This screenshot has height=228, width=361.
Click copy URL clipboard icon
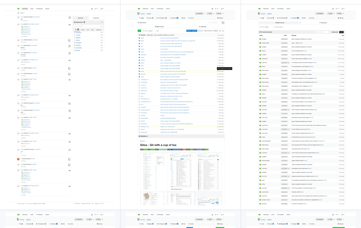[x=220, y=31]
